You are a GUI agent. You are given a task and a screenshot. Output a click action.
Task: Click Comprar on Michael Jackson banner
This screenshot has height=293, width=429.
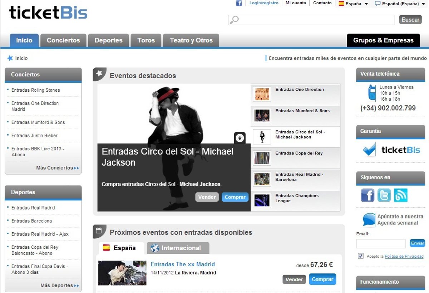pos(235,197)
